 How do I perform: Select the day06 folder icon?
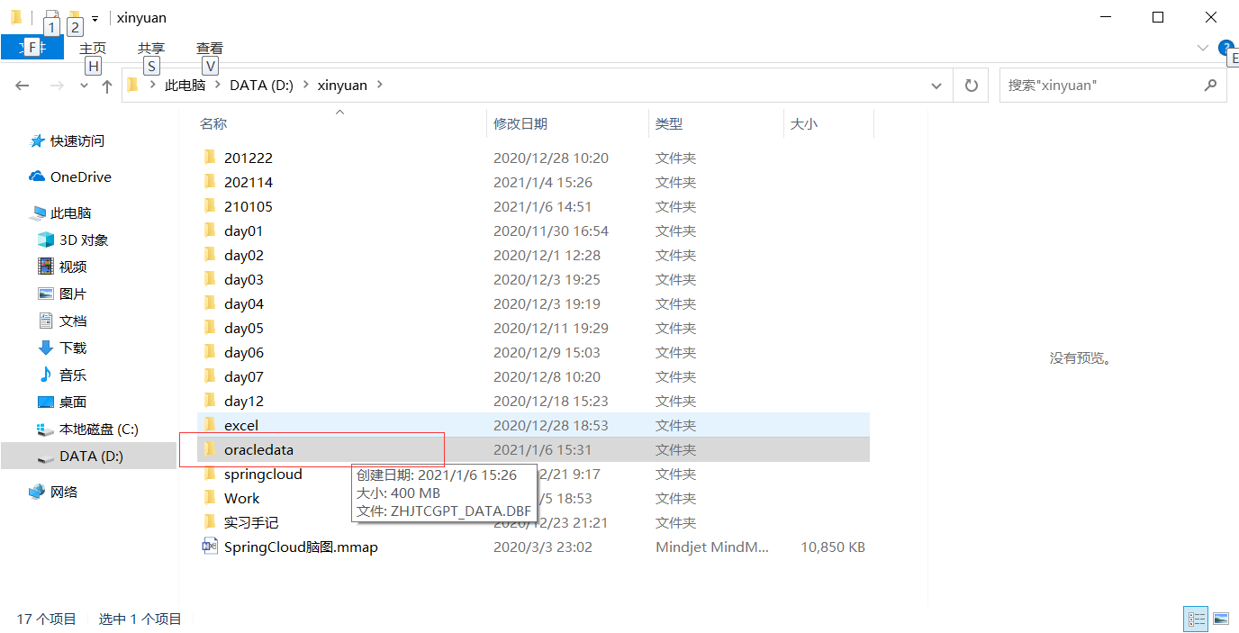[x=210, y=351]
